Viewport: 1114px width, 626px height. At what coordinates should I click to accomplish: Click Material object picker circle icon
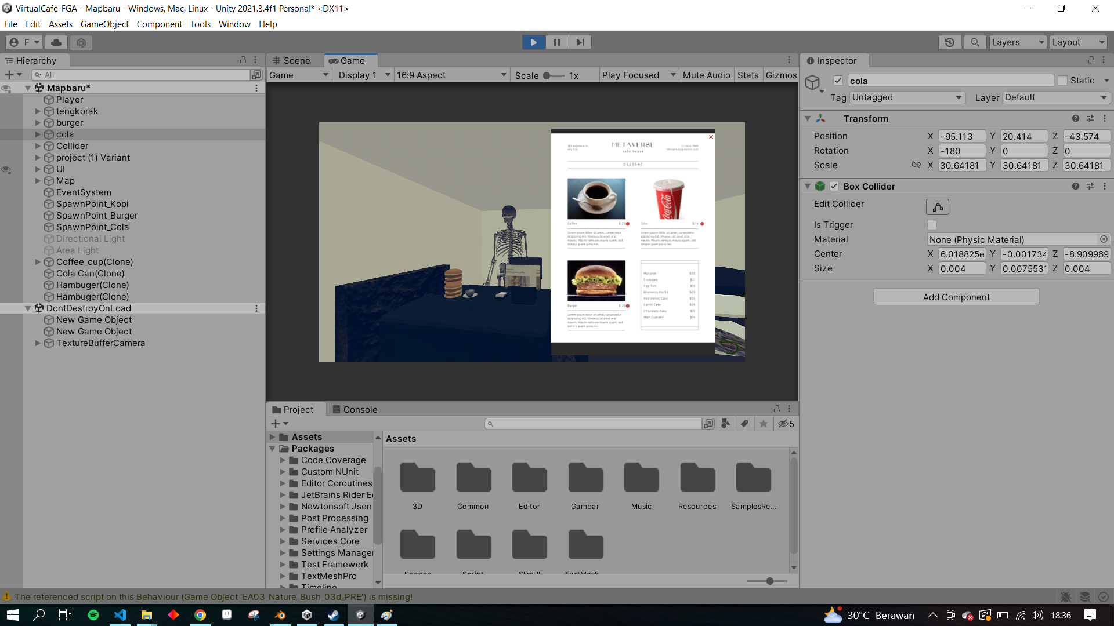click(1104, 239)
